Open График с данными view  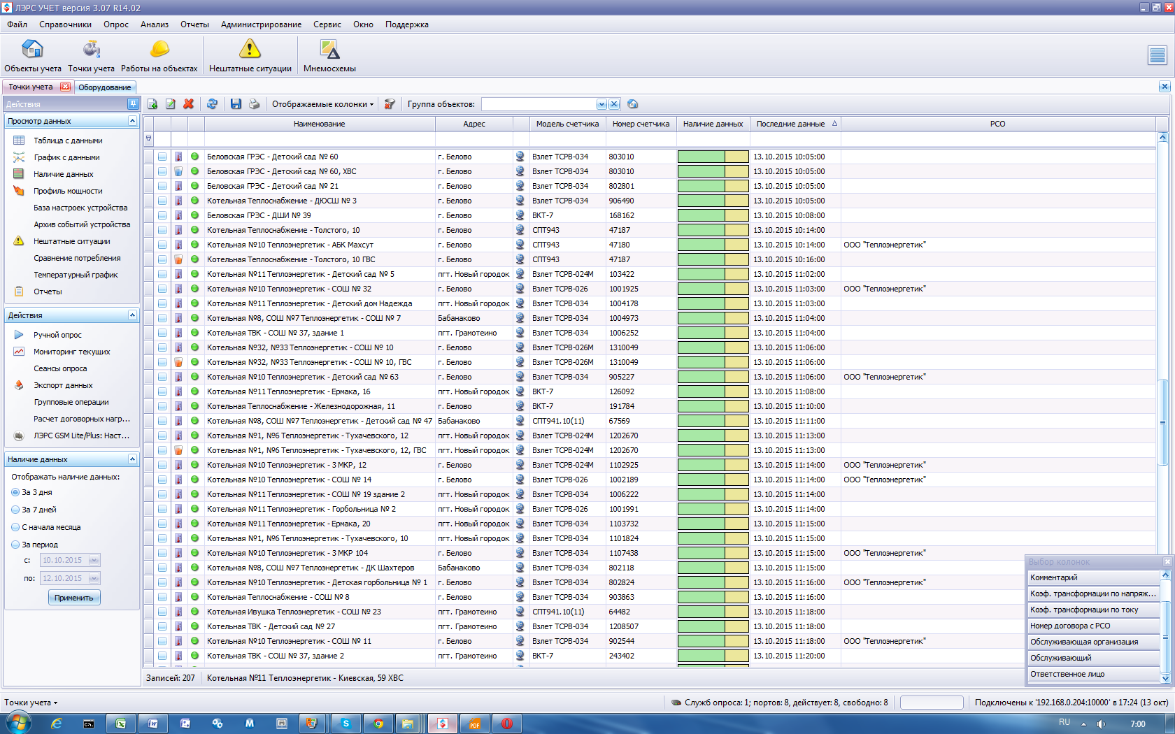coord(66,157)
